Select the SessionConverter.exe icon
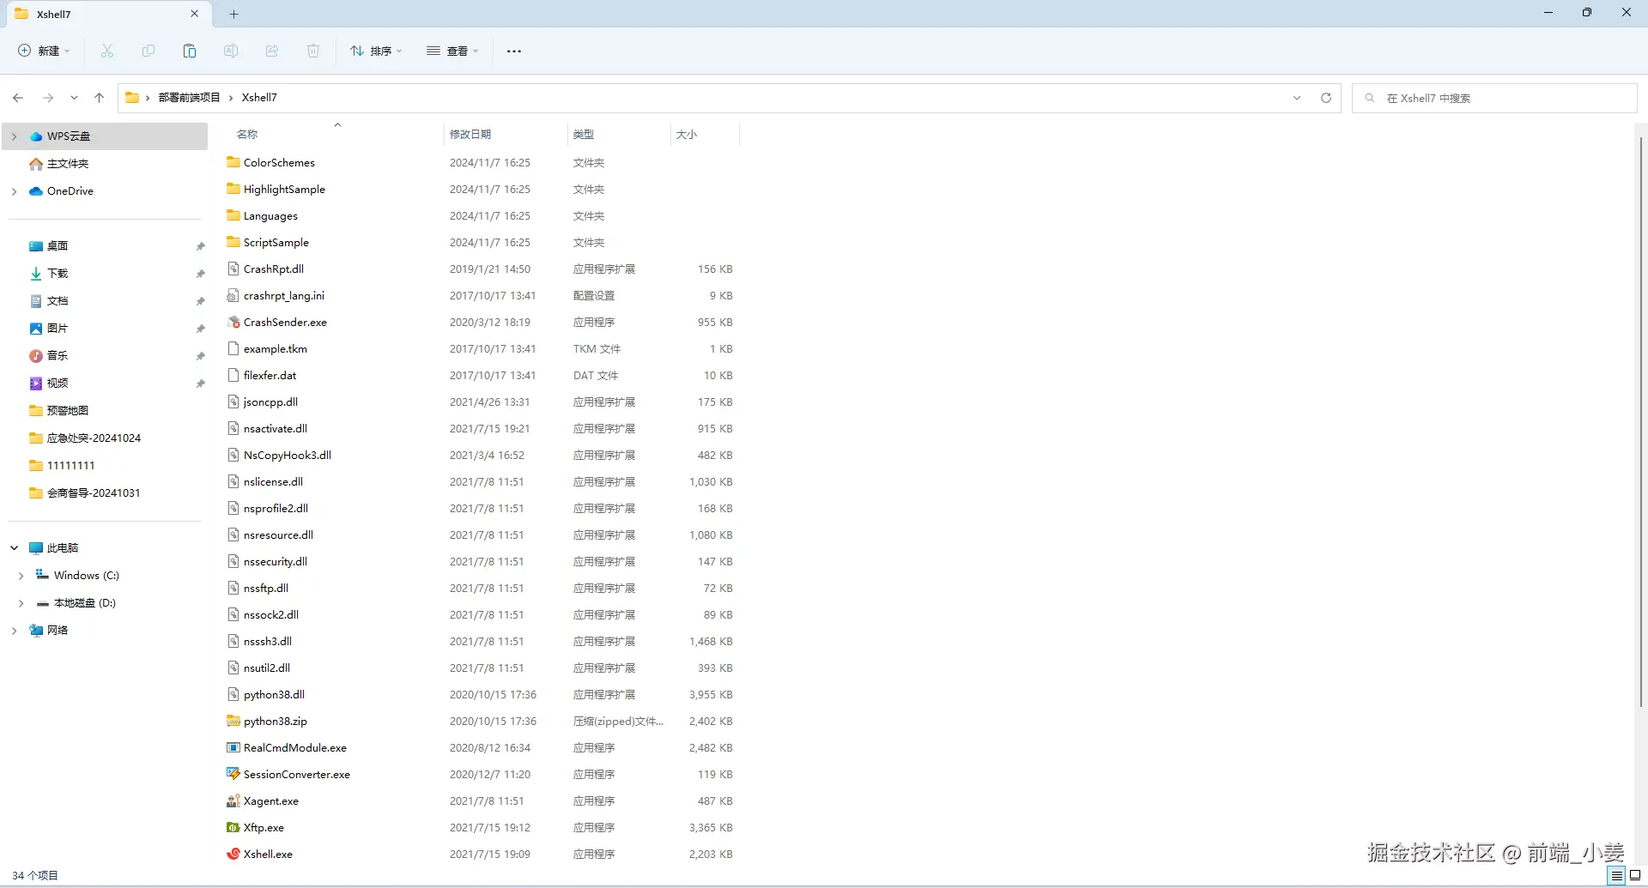The height and width of the screenshot is (888, 1648). click(x=233, y=774)
